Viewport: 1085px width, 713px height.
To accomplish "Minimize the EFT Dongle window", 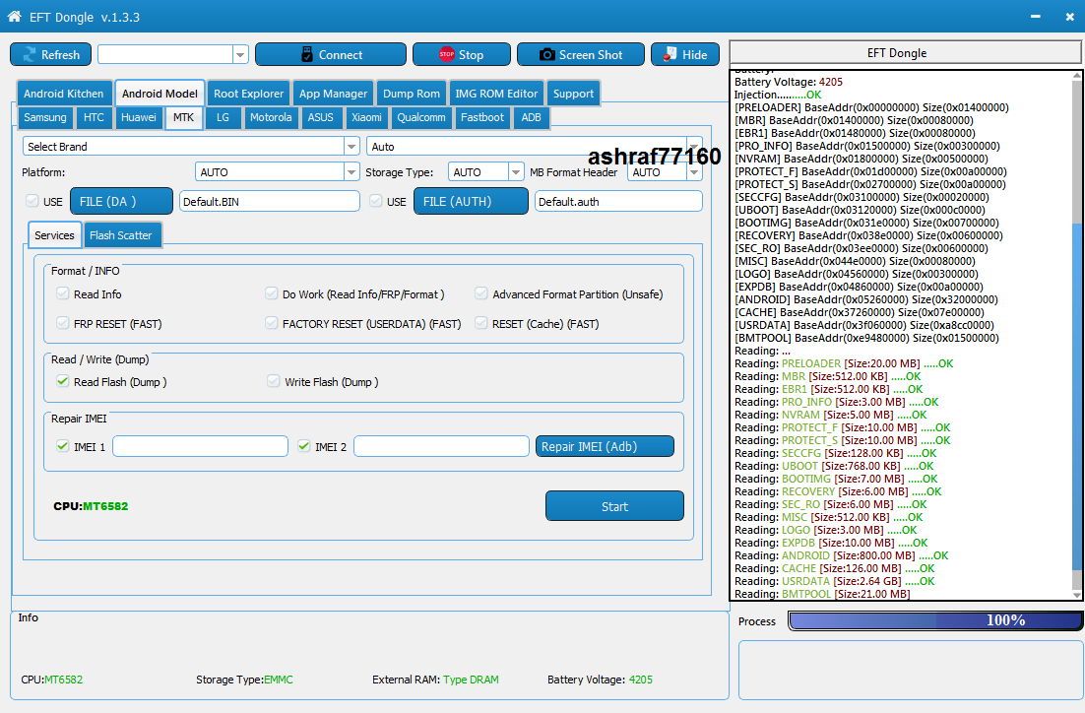I will [x=1035, y=17].
